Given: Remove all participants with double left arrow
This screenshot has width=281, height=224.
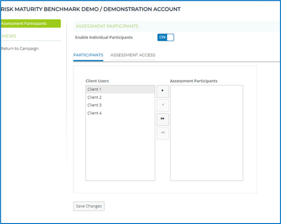Looking at the screenshot, I should click(163, 134).
